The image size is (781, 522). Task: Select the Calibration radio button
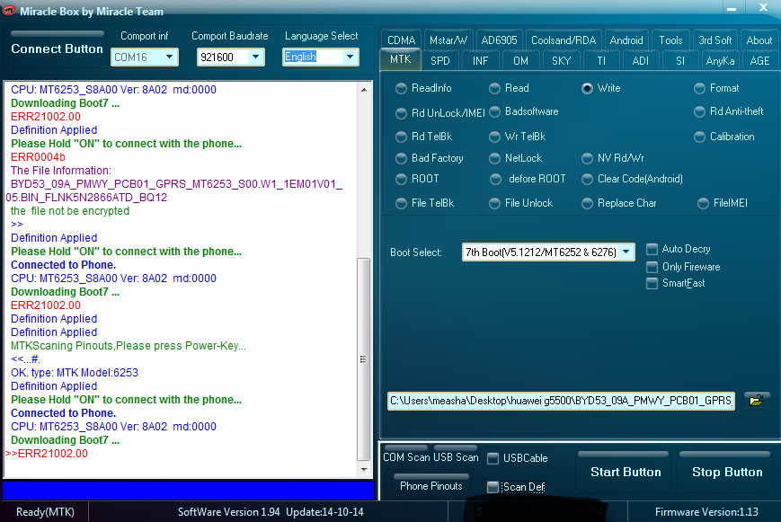tap(724, 137)
